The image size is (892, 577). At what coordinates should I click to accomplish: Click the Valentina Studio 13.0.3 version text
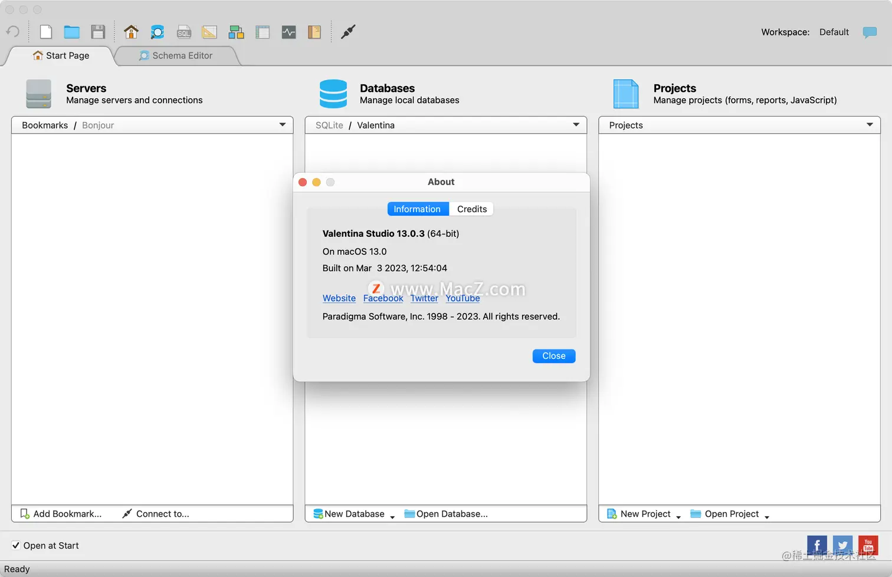(391, 233)
